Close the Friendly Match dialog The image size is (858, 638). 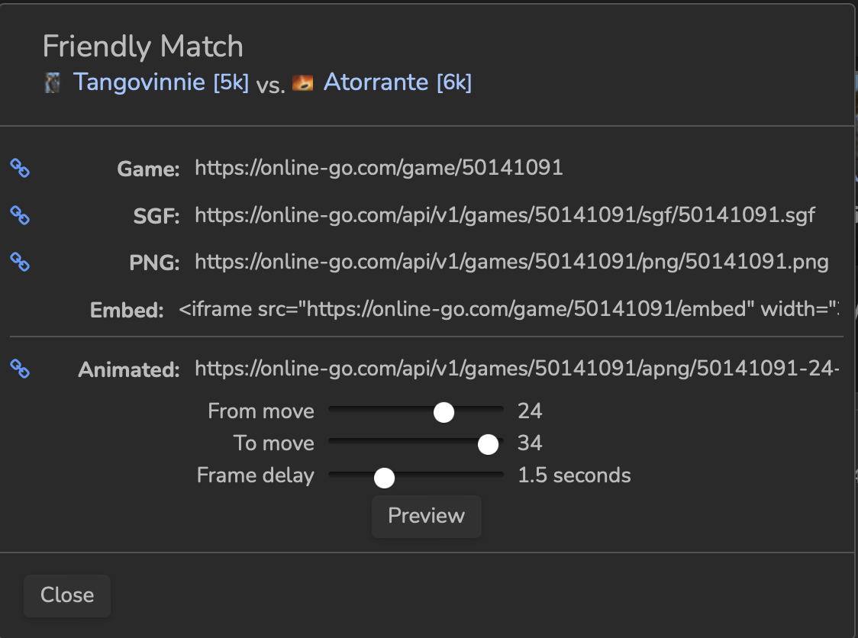(x=67, y=595)
